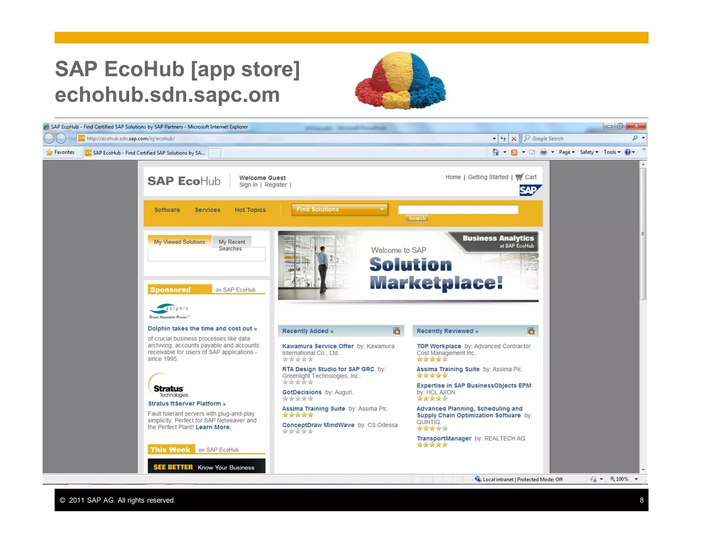Click the Stratus Technologies logo
This screenshot has height=543, width=703.
point(168,385)
